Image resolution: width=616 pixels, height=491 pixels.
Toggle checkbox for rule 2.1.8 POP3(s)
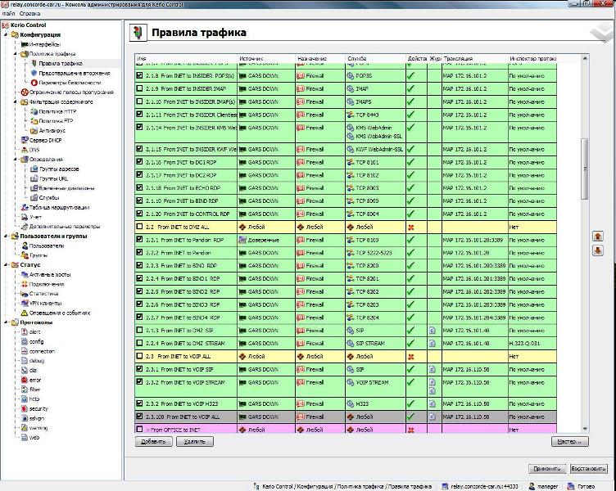point(139,75)
